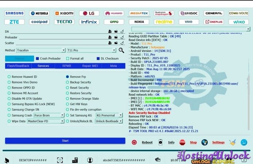Enable the Format all checkbox

point(68,58)
